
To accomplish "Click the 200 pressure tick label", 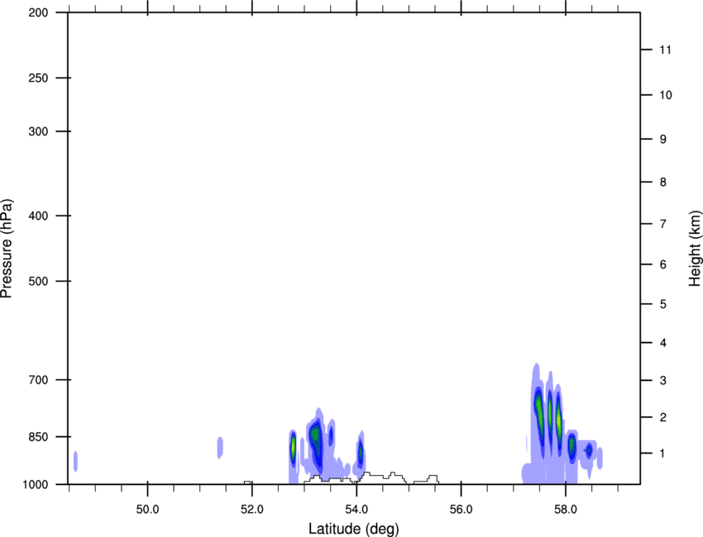I will (38, 12).
